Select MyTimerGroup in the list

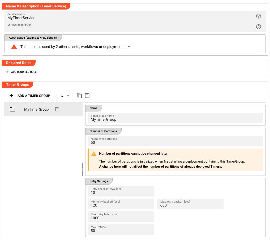pyautogui.click(x=36, y=109)
